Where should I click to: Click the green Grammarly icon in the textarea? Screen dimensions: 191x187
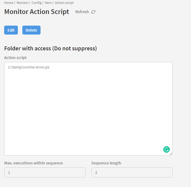pos(166,149)
